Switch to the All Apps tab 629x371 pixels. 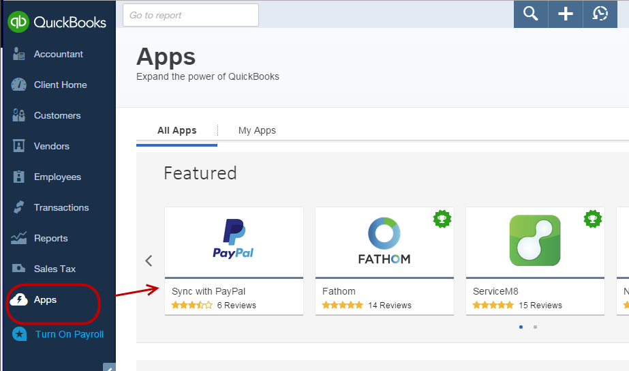tap(177, 130)
